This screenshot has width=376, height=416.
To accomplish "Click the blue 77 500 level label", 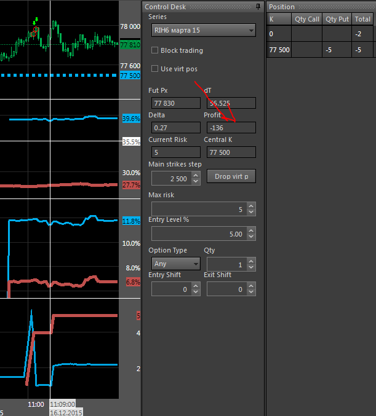I will (x=130, y=76).
